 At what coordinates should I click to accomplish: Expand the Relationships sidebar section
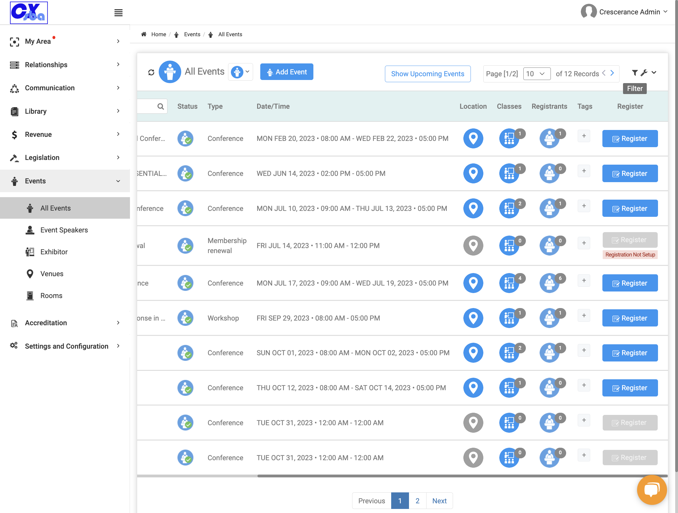click(x=65, y=65)
